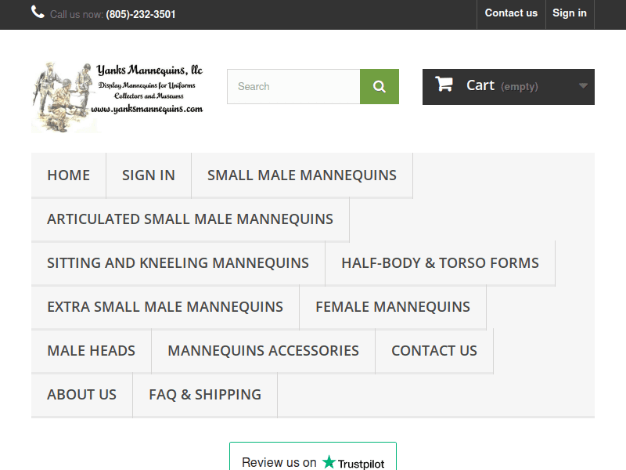
Task: Click Sign in link at top right
Action: (x=570, y=13)
